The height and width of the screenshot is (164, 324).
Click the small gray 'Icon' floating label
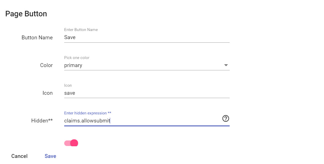point(68,85)
